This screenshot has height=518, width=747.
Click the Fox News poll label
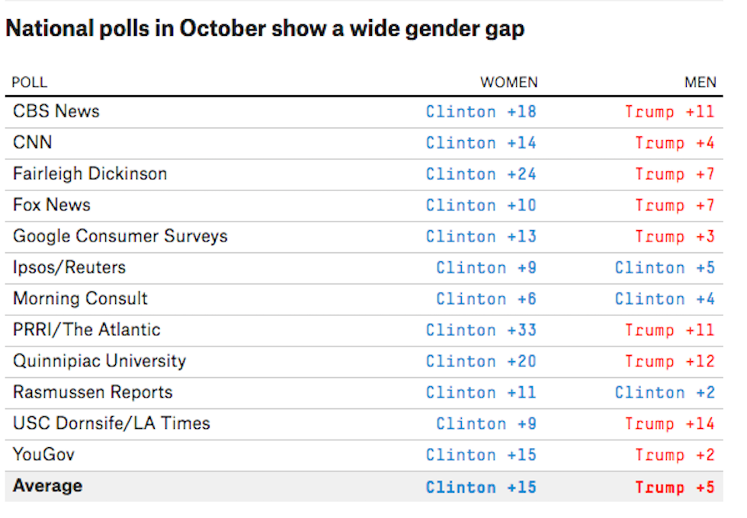point(52,205)
